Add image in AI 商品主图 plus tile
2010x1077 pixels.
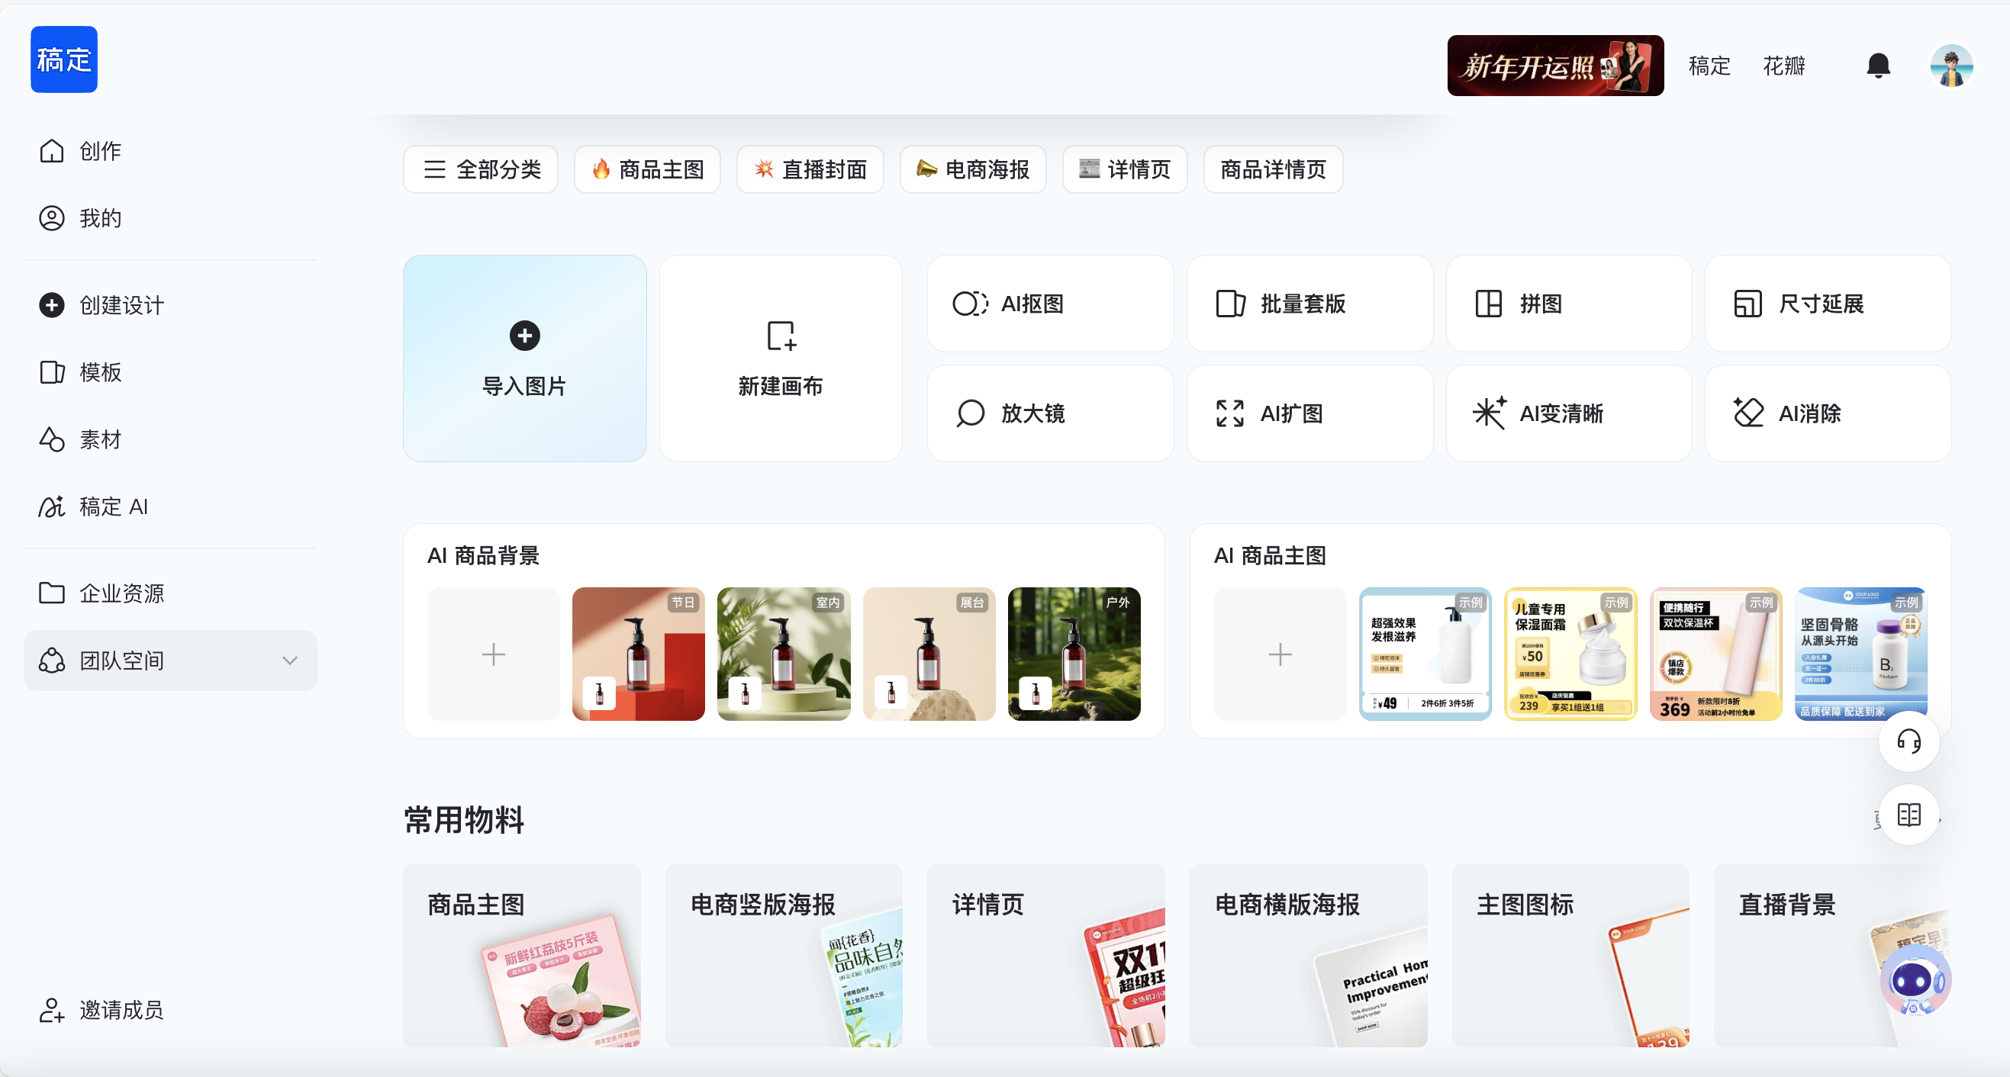click(1280, 654)
